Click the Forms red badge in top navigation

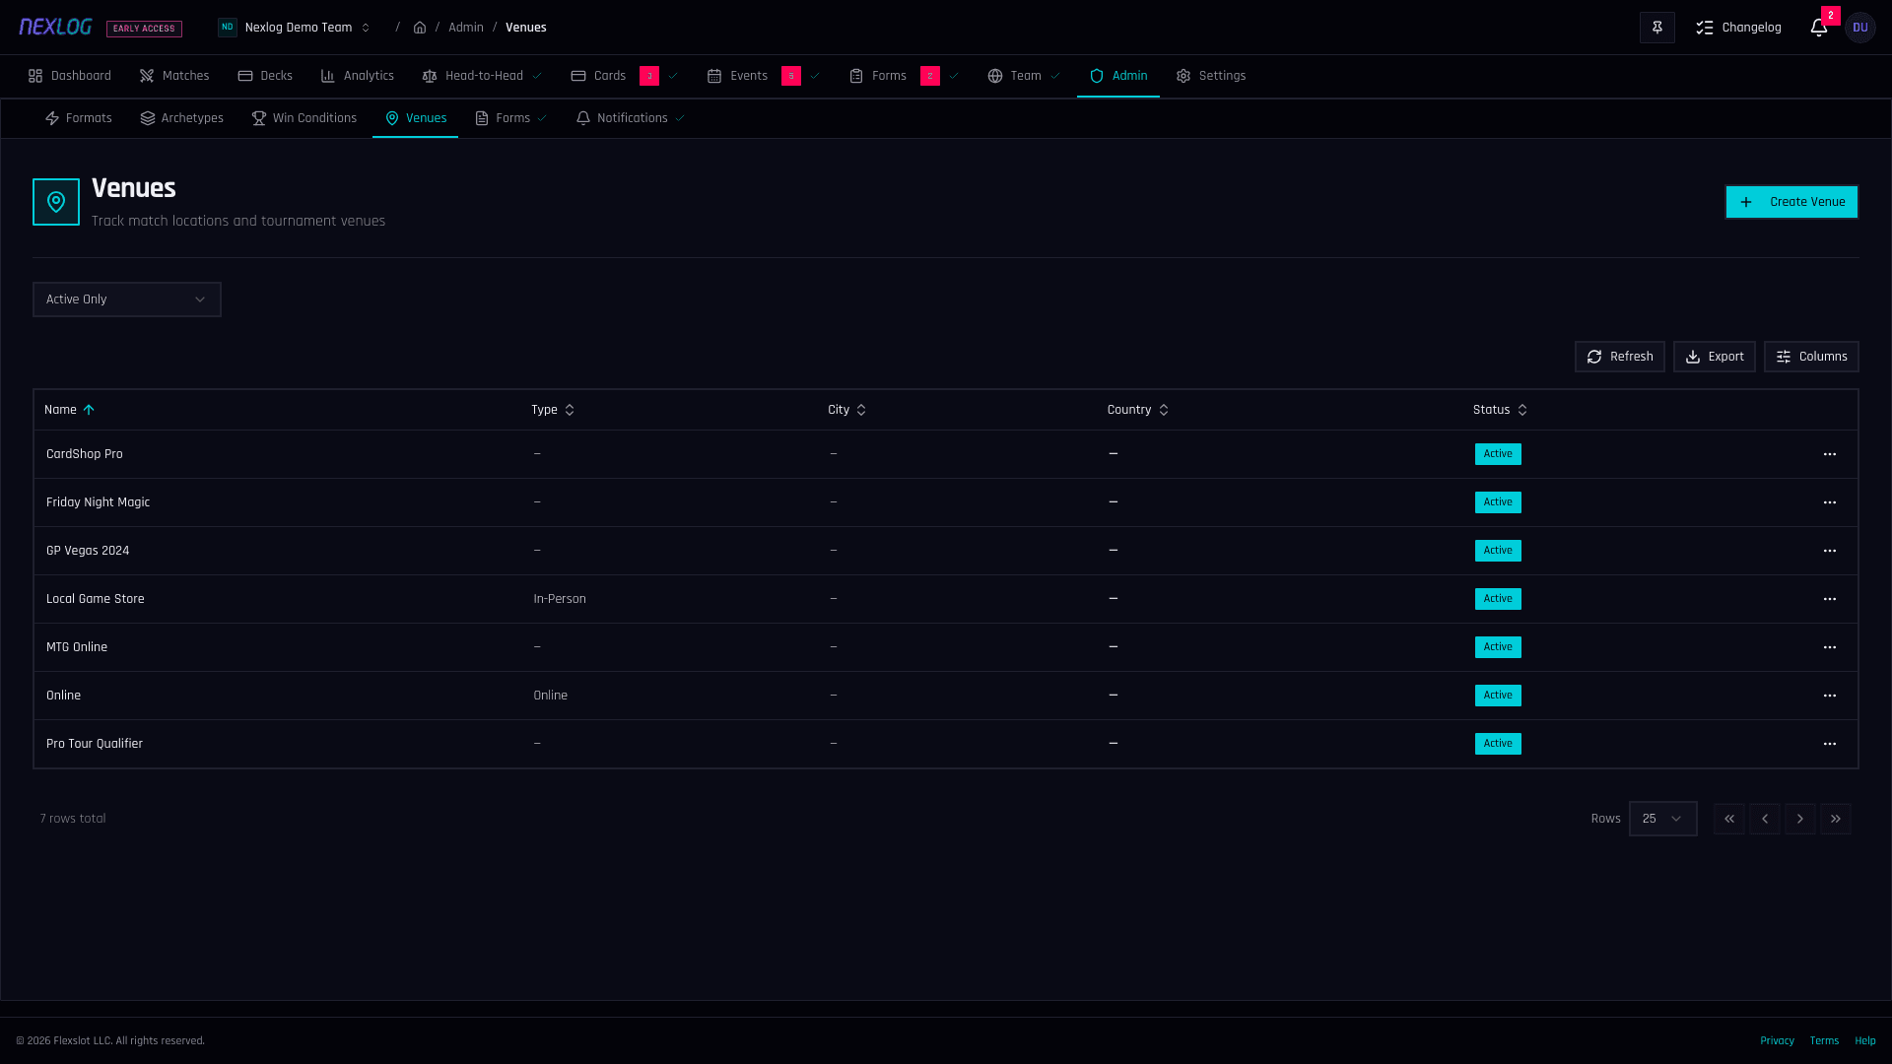(930, 76)
